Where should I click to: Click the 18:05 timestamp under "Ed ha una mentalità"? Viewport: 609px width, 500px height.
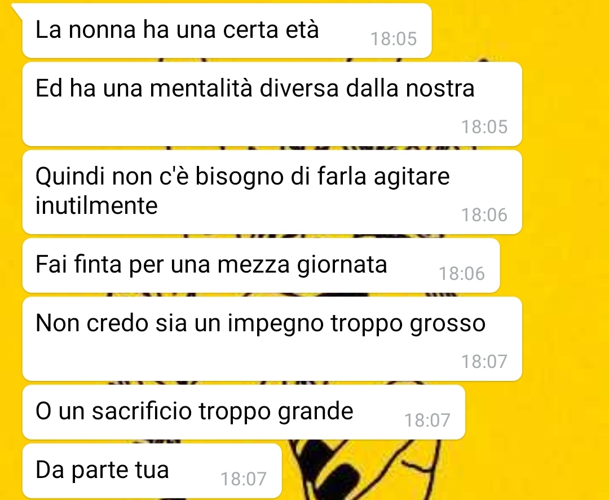(484, 127)
